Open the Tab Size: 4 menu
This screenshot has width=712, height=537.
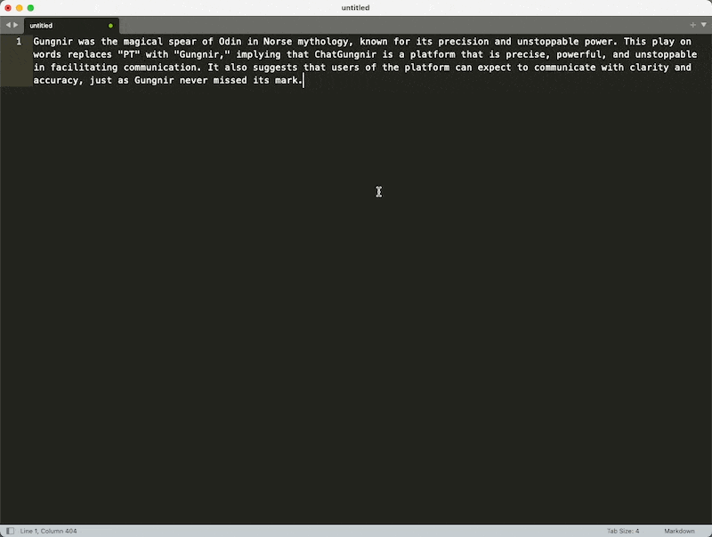click(622, 531)
